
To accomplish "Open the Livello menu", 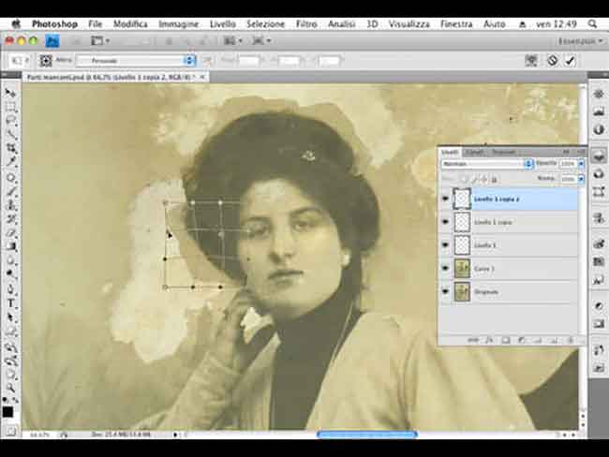I will point(223,24).
